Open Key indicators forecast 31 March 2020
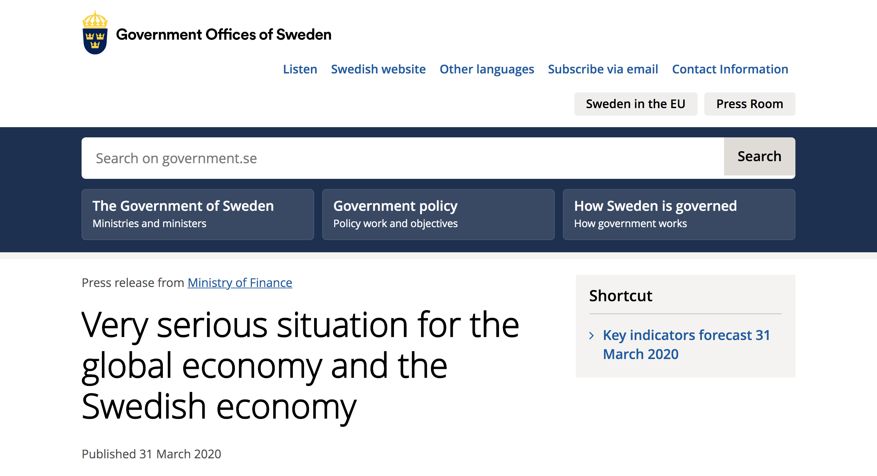 click(x=686, y=344)
